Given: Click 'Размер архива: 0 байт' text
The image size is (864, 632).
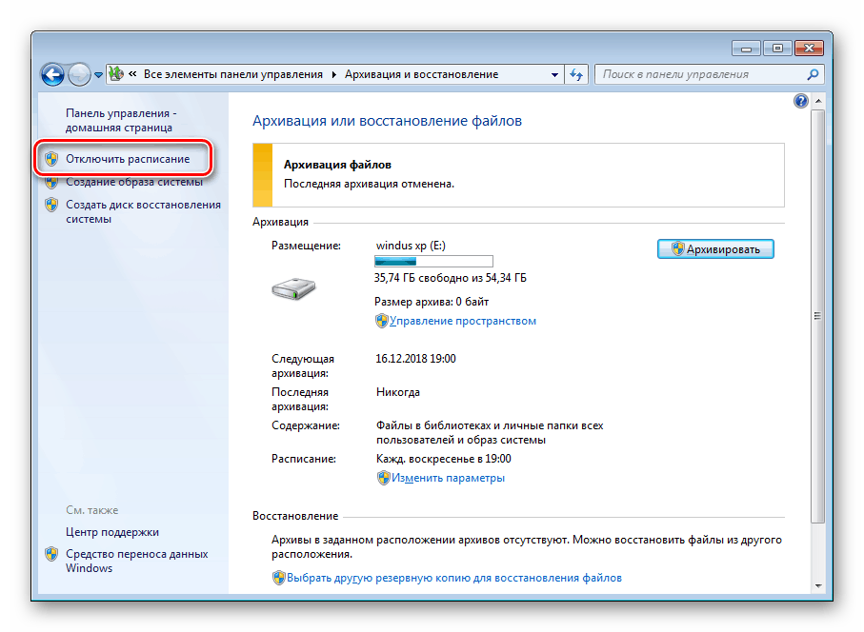Looking at the screenshot, I should 432,302.
